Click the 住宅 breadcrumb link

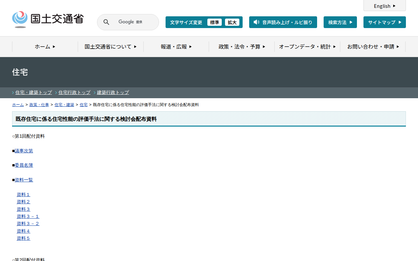pyautogui.click(x=84, y=105)
